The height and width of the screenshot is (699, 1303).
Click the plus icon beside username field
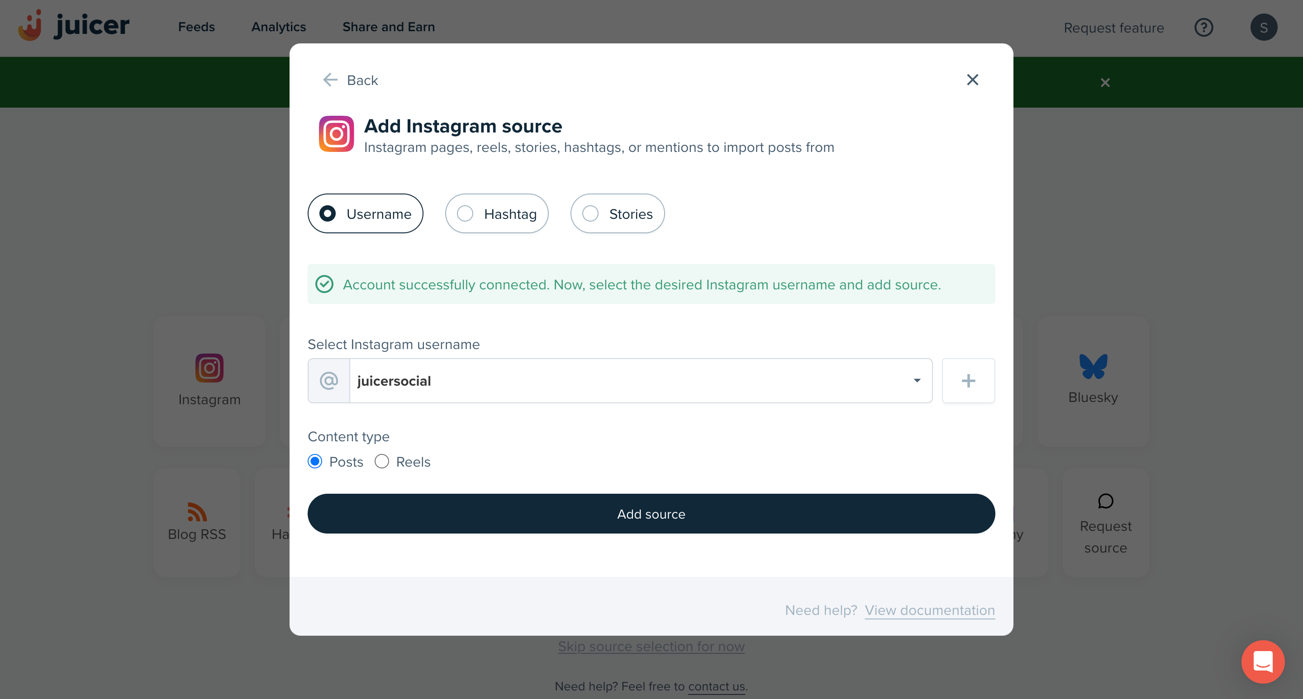pyautogui.click(x=968, y=381)
